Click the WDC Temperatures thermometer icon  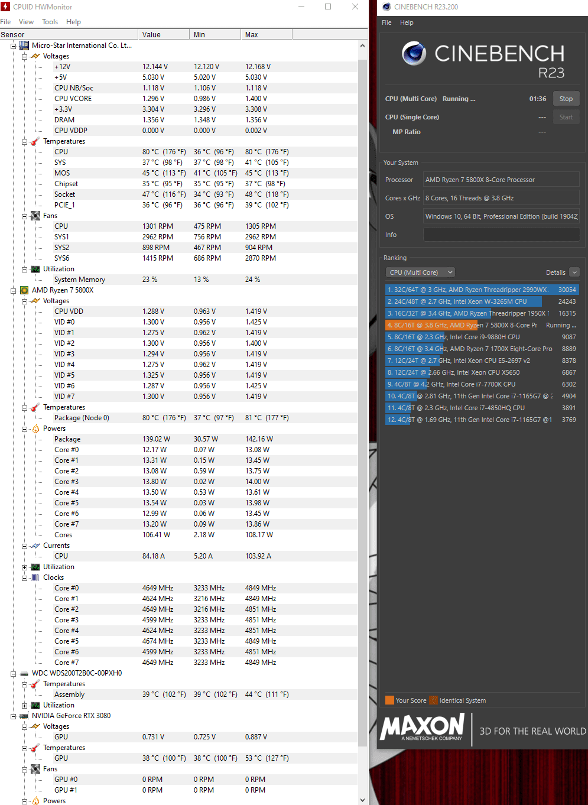click(35, 684)
